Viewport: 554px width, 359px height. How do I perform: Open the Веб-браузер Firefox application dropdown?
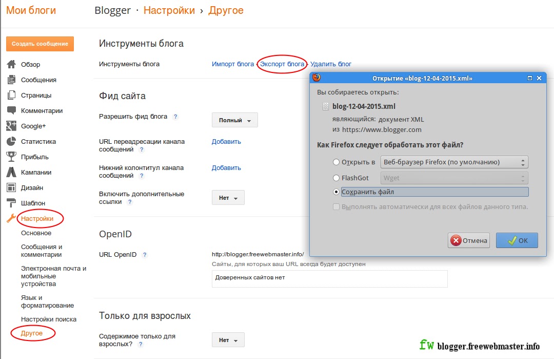point(454,162)
